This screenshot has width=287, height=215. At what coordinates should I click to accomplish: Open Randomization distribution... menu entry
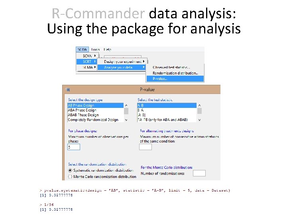[x=175, y=73]
